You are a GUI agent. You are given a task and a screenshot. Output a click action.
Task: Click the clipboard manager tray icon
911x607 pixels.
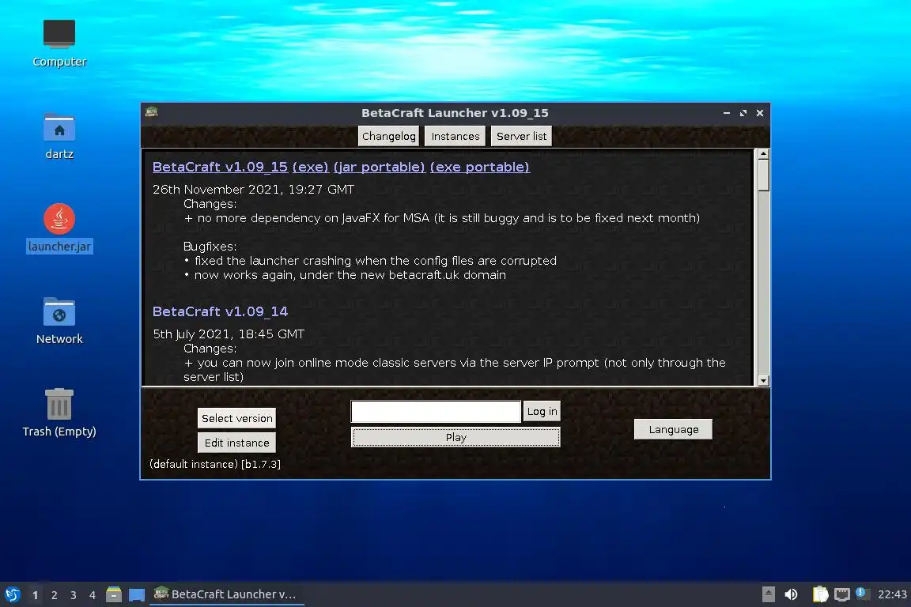click(820, 594)
